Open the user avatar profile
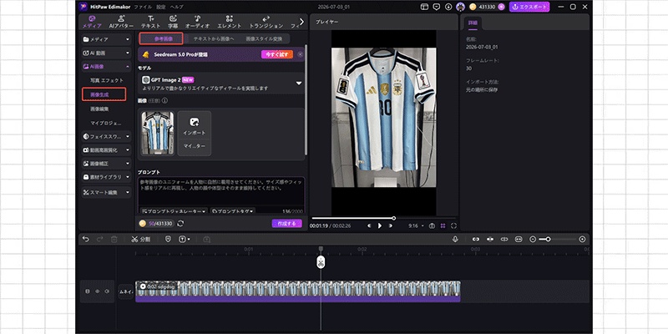This screenshot has width=668, height=334. pyautogui.click(x=461, y=7)
